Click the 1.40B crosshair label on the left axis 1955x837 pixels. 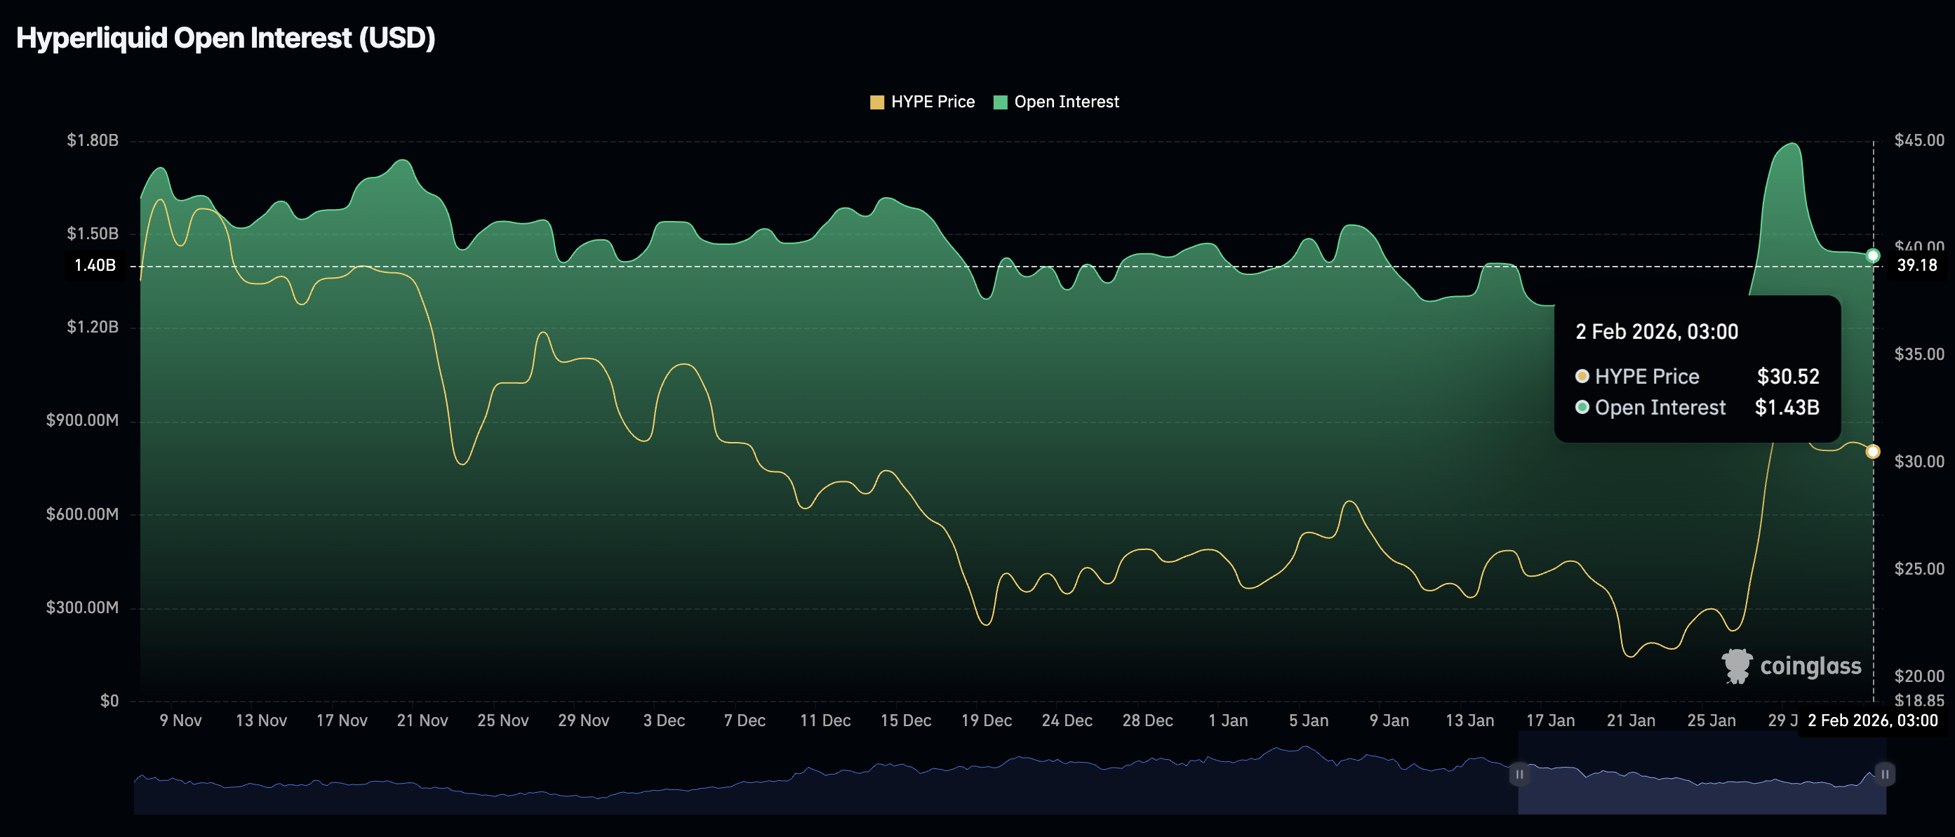(x=95, y=266)
